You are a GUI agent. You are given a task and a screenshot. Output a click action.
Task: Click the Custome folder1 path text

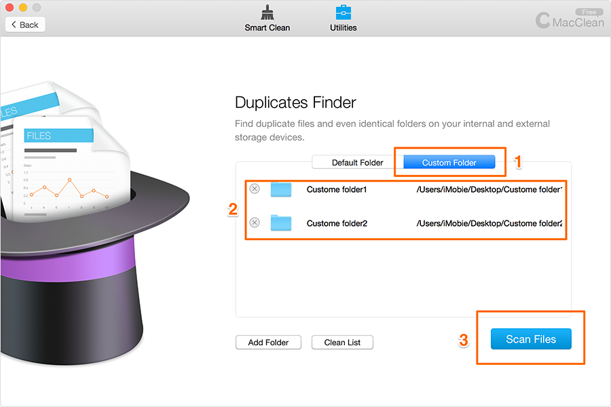tap(489, 189)
